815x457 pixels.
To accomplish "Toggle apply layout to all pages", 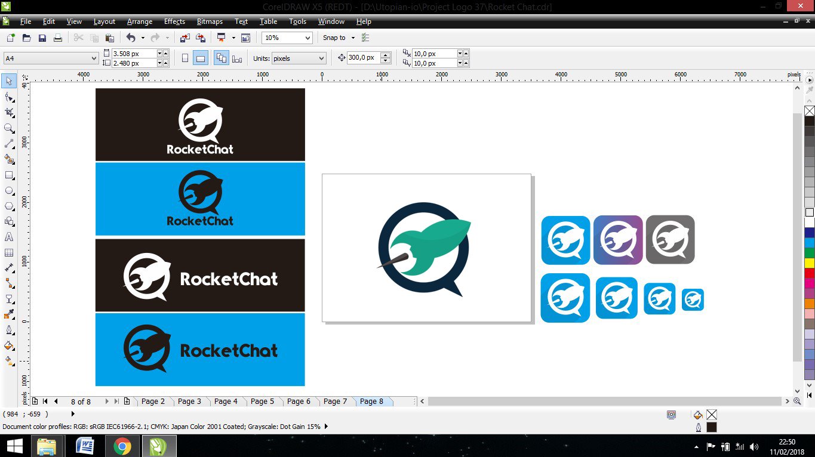I will coord(221,58).
